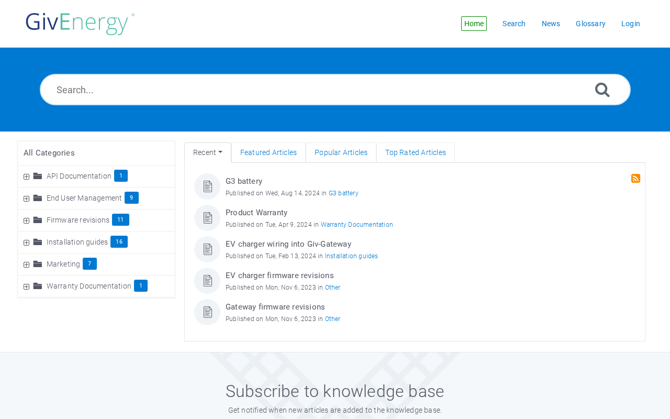This screenshot has width=670, height=419.
Task: Click the magnifier search icon
Action: coord(602,90)
